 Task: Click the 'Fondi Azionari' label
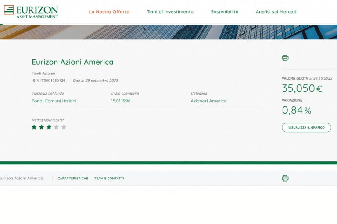(x=44, y=73)
